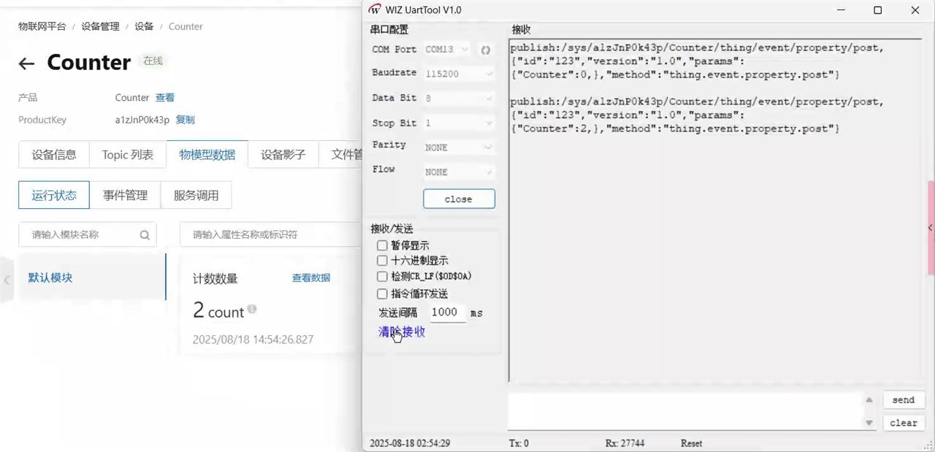Open the COM Port dropdown

447,50
